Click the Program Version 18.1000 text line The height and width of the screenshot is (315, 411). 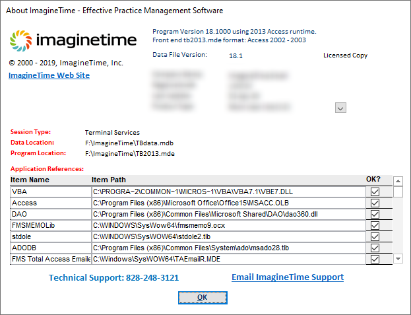pyautogui.click(x=234, y=32)
